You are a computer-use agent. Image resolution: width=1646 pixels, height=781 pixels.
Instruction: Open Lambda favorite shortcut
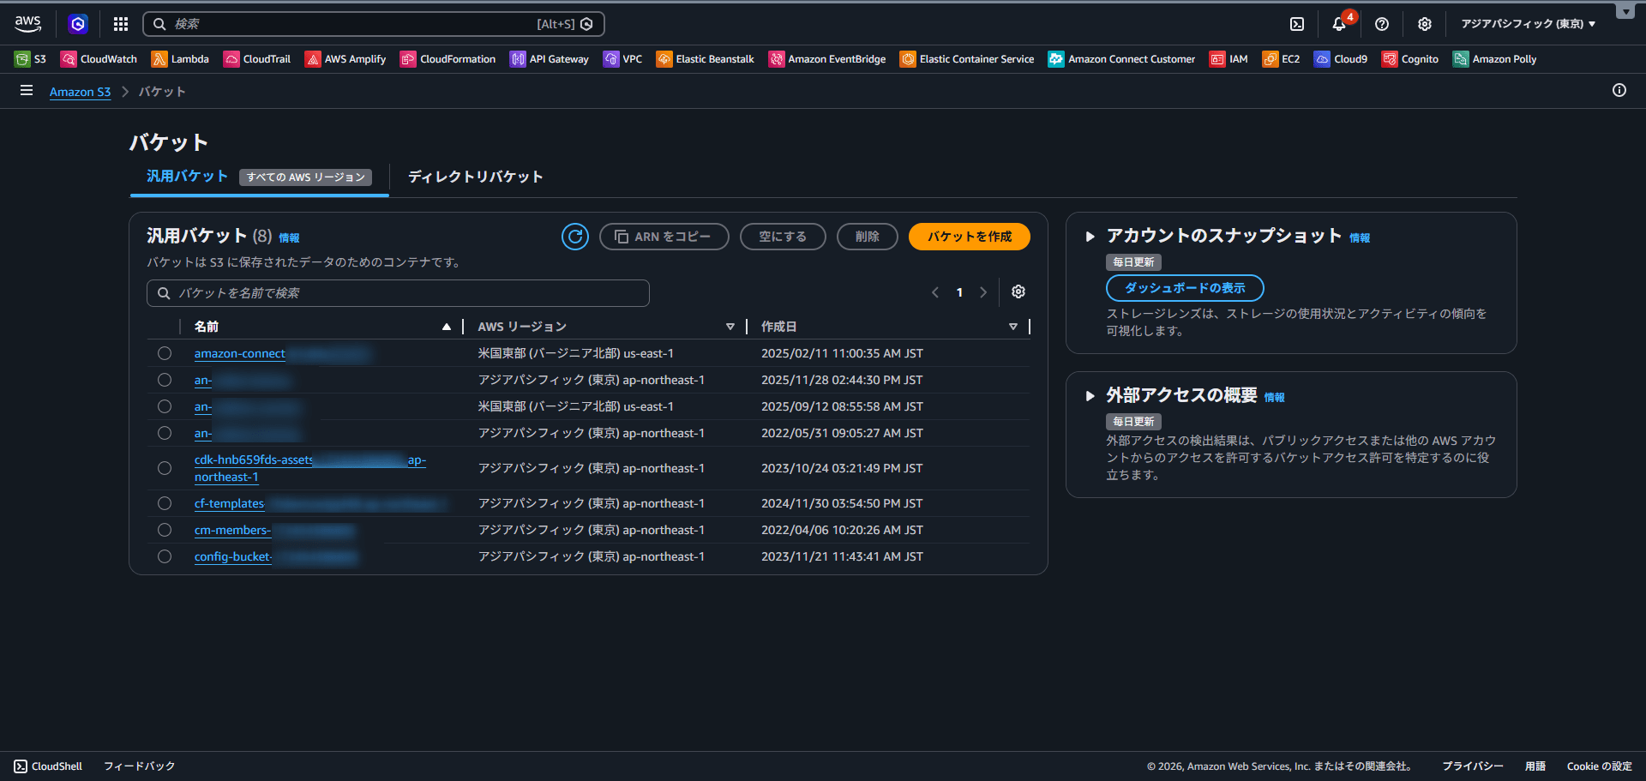tap(180, 59)
